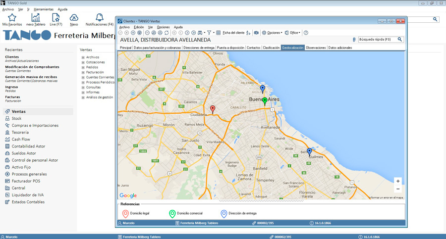Click the red Domicilio legal map pin
Viewport: 446px width, 239px height.
click(213, 109)
